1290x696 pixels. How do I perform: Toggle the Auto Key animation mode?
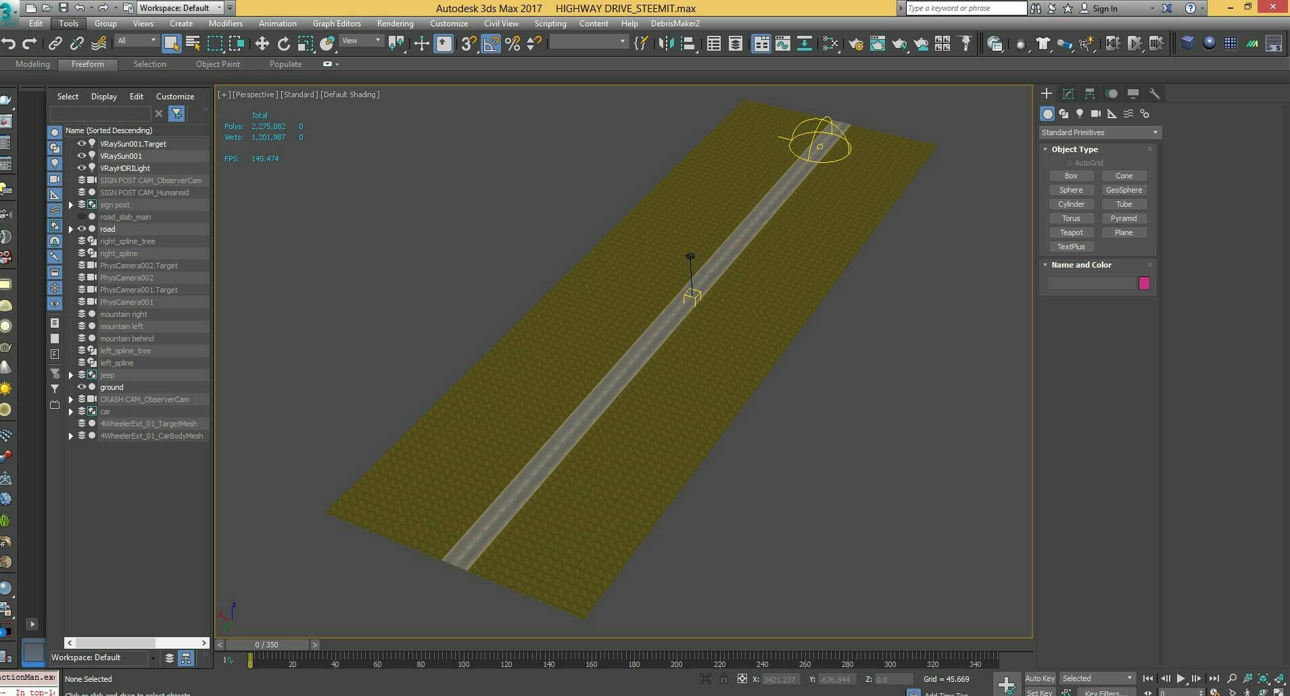(1039, 678)
